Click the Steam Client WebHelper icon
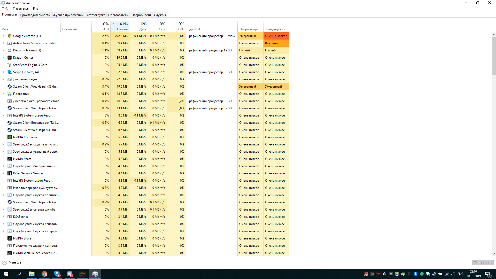This screenshot has width=496, height=279. click(x=9, y=87)
